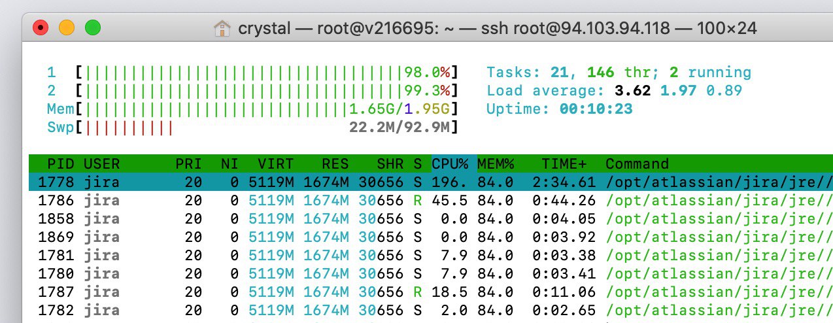Click the Tasks count line
This screenshot has width=833, height=323.
(619, 72)
